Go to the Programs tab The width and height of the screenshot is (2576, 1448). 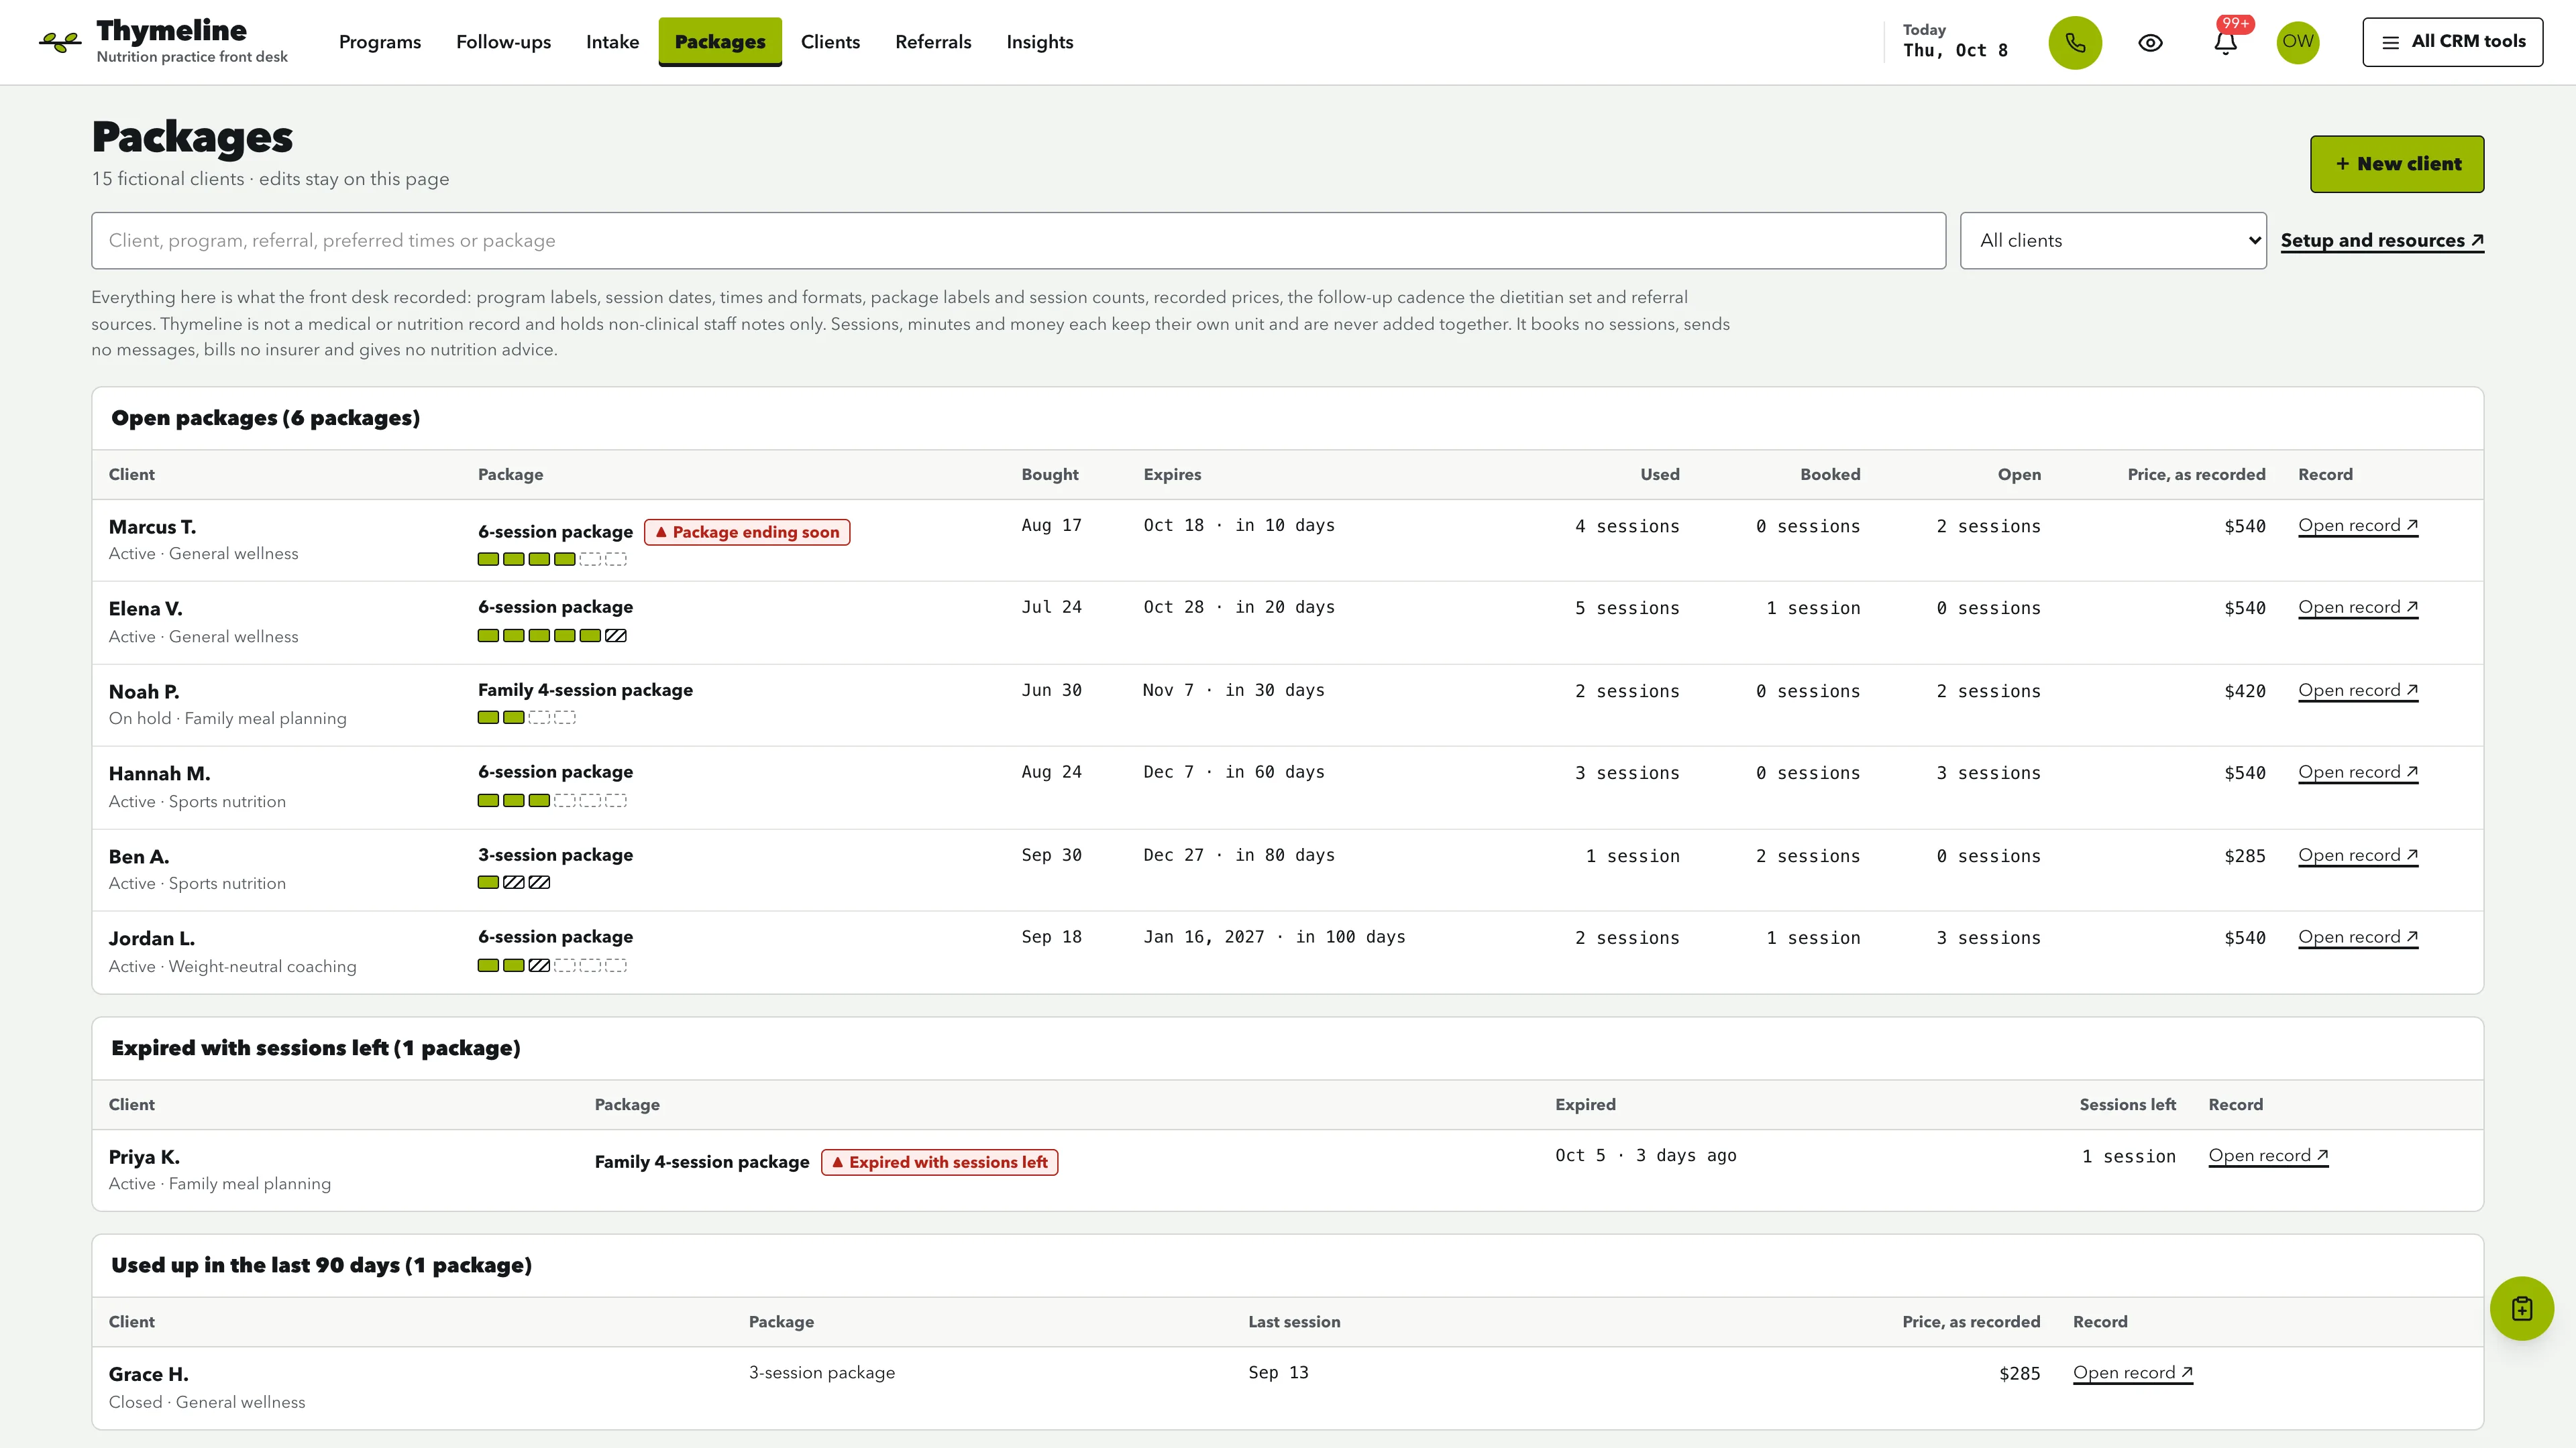tap(380, 42)
